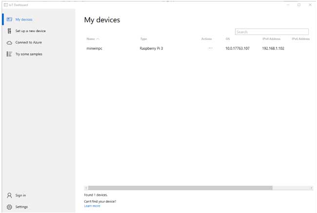The height and width of the screenshot is (213, 317).
Task: Click the Try some samples list icon
Action: [9, 54]
